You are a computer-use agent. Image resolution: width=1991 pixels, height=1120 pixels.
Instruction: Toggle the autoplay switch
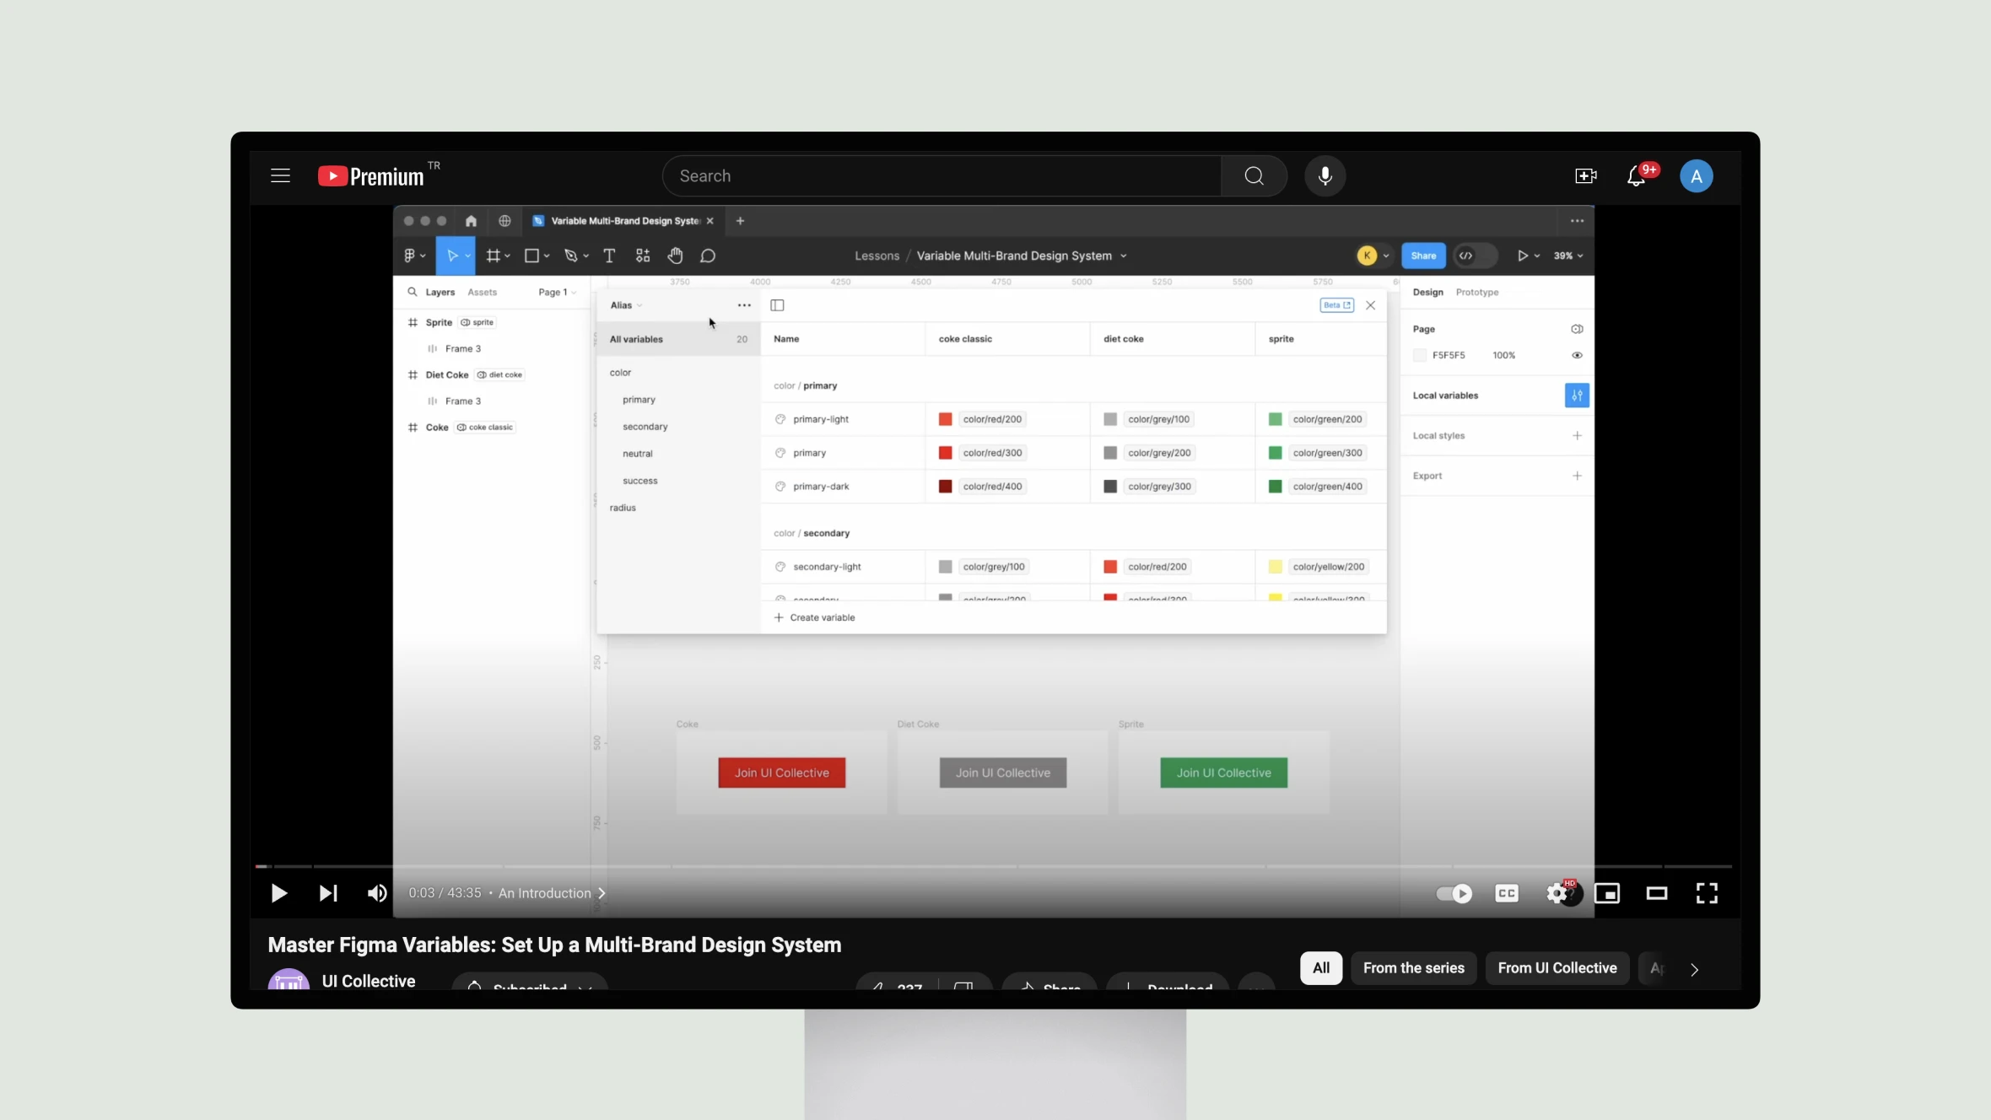(x=1454, y=892)
